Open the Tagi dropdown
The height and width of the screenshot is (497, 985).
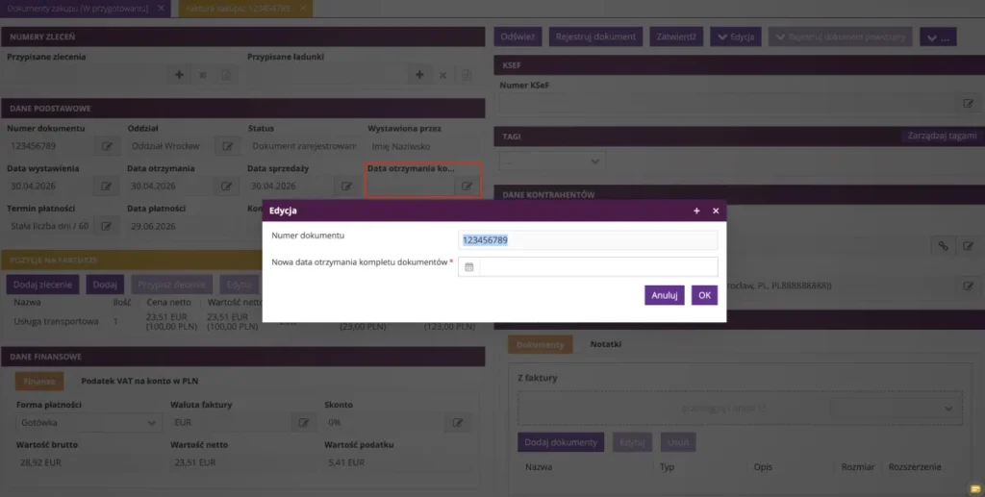[x=552, y=162]
